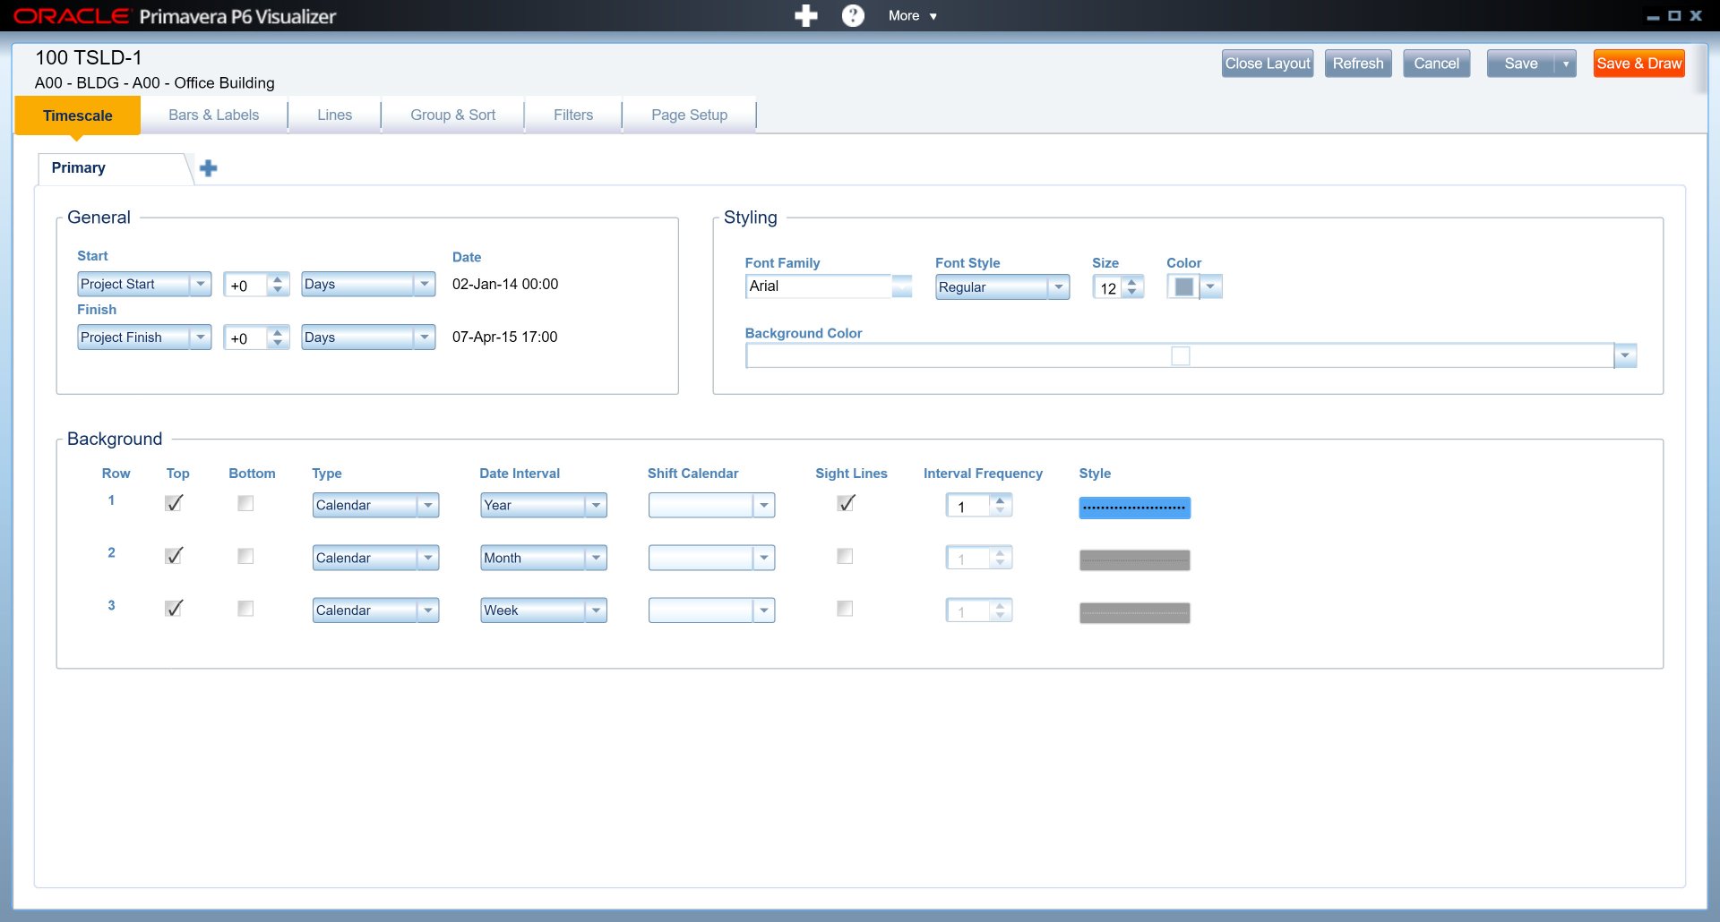1720x922 pixels.
Task: Increase the Start offset days spinner
Action: 278,279
